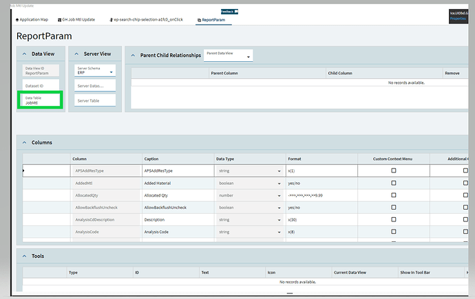475x299 pixels.
Task: Click the Caption column header
Action: (x=178, y=159)
